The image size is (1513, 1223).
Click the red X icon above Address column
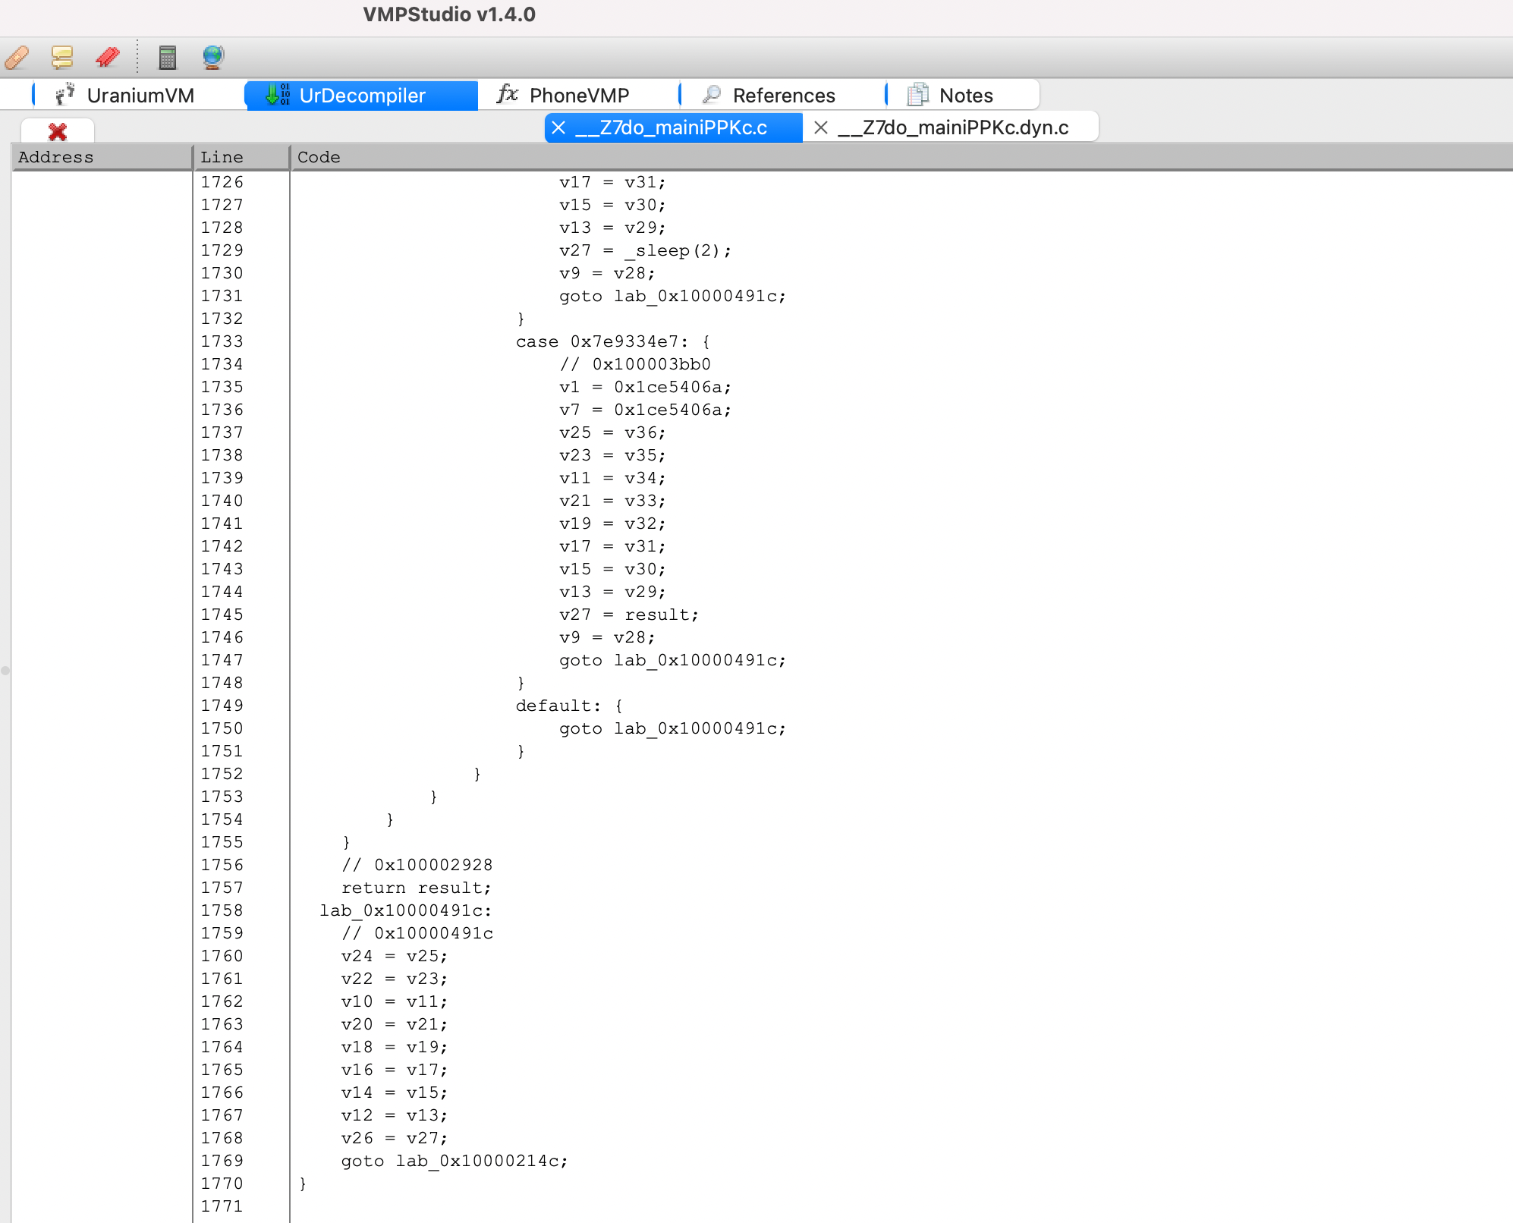(x=58, y=131)
